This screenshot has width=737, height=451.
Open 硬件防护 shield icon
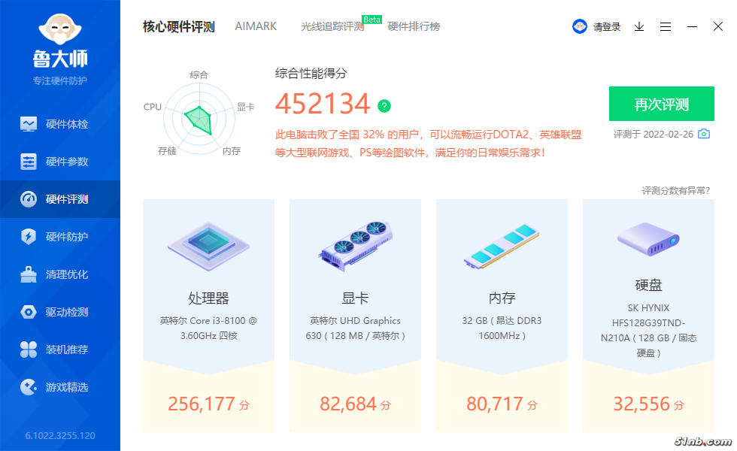click(29, 237)
